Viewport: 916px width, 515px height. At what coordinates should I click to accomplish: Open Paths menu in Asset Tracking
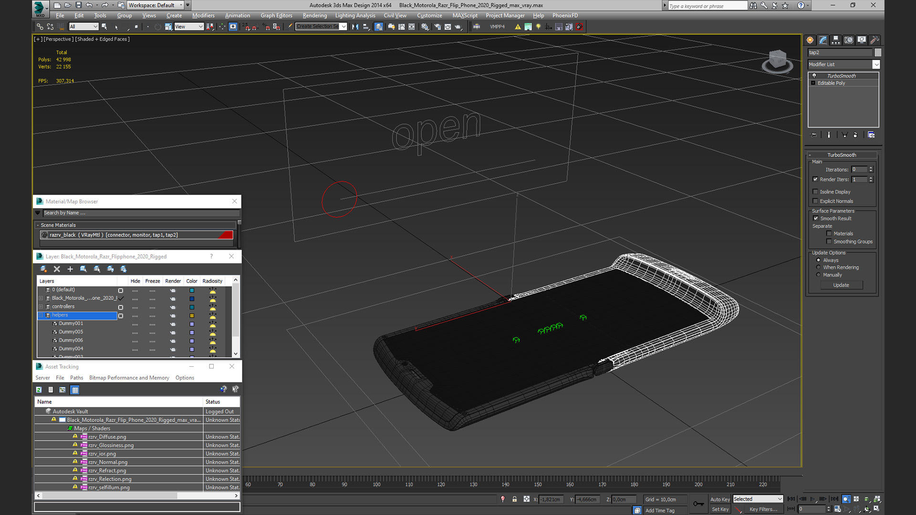(76, 378)
